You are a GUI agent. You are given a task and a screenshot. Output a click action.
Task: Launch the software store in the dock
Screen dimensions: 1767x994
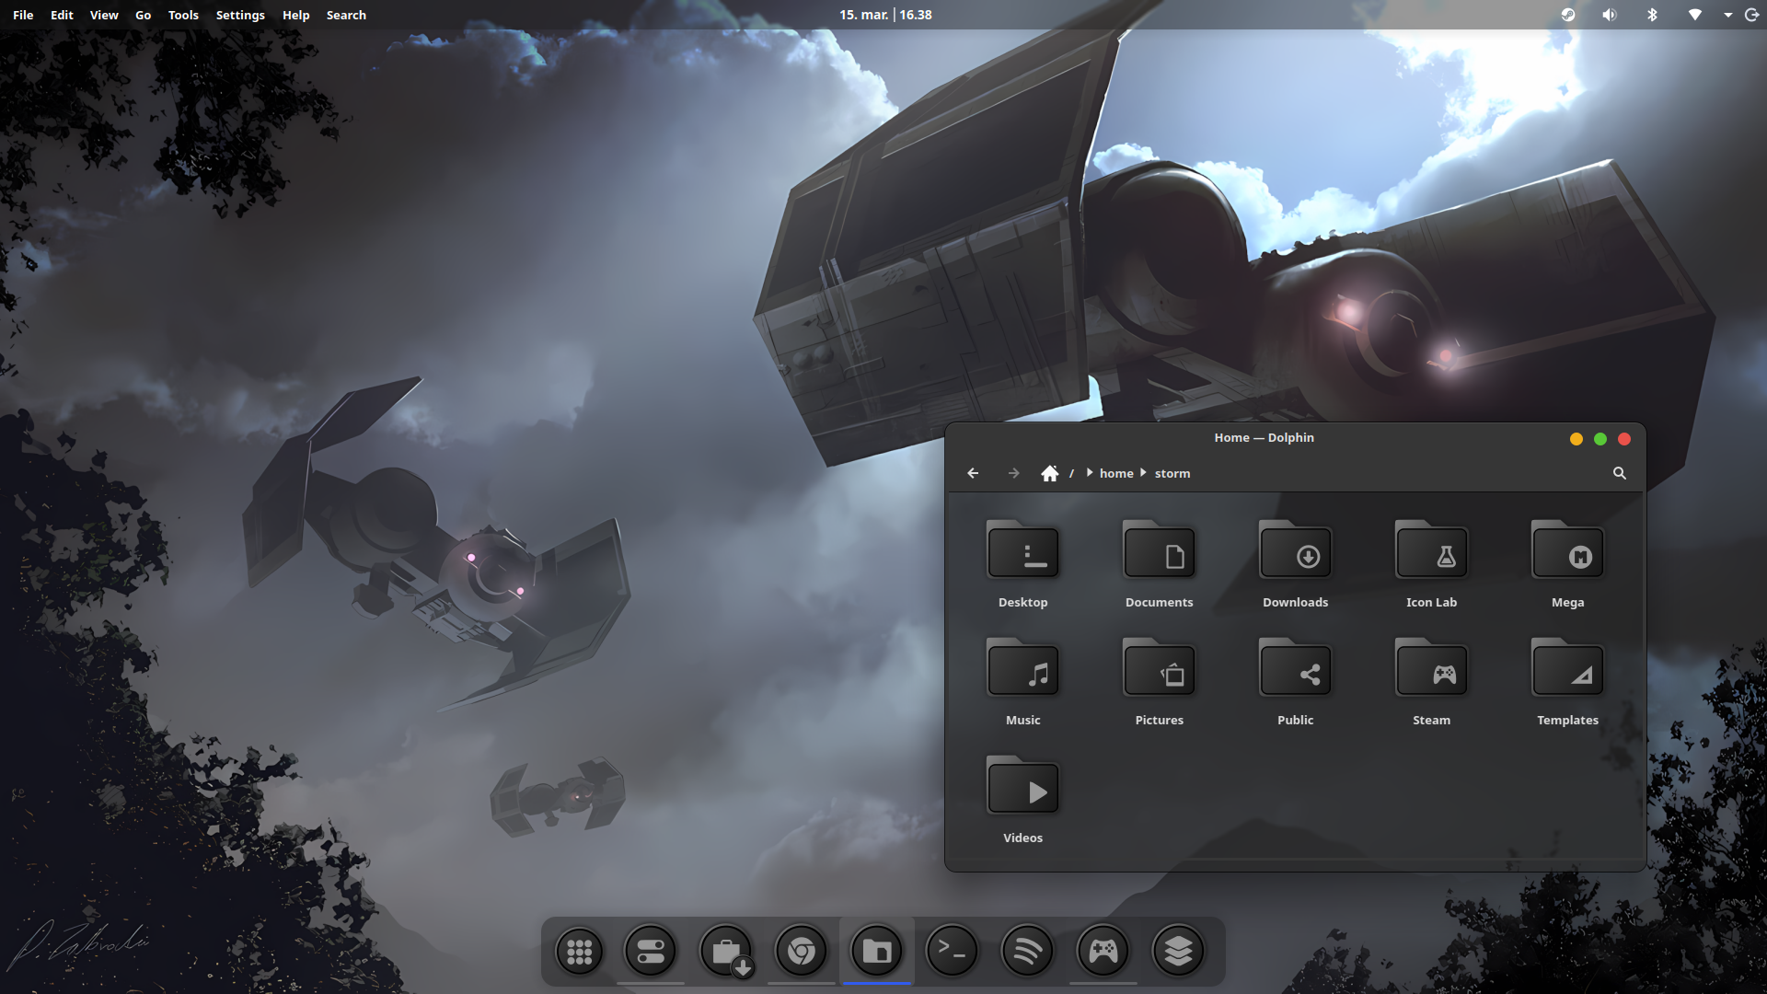pos(727,952)
